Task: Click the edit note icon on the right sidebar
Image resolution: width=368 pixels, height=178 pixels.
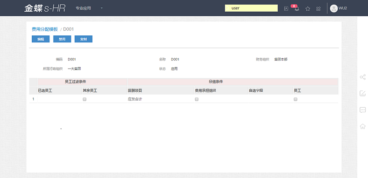Action: click(x=362, y=94)
